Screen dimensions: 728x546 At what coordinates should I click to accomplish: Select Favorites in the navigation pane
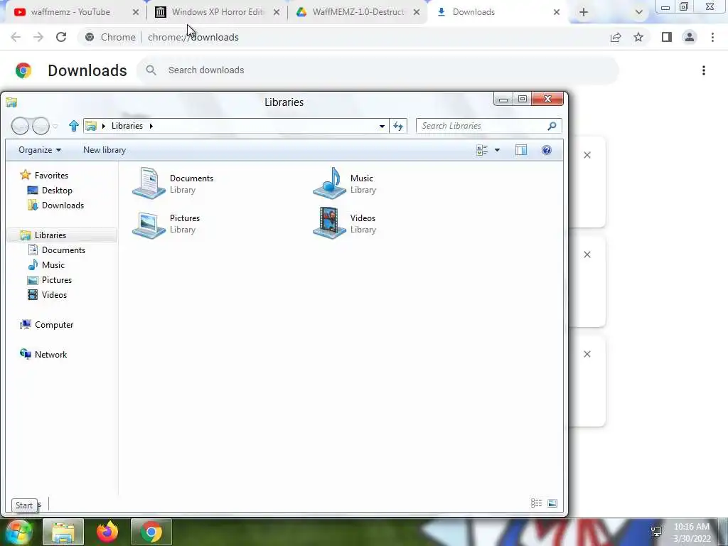(45, 176)
